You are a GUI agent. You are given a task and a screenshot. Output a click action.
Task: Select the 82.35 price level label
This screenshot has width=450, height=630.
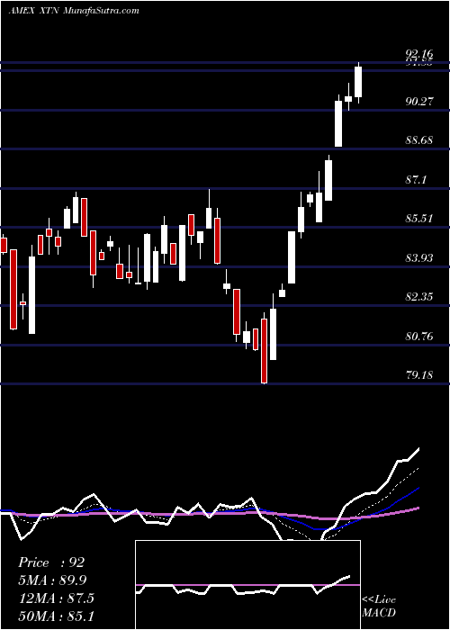(x=419, y=297)
